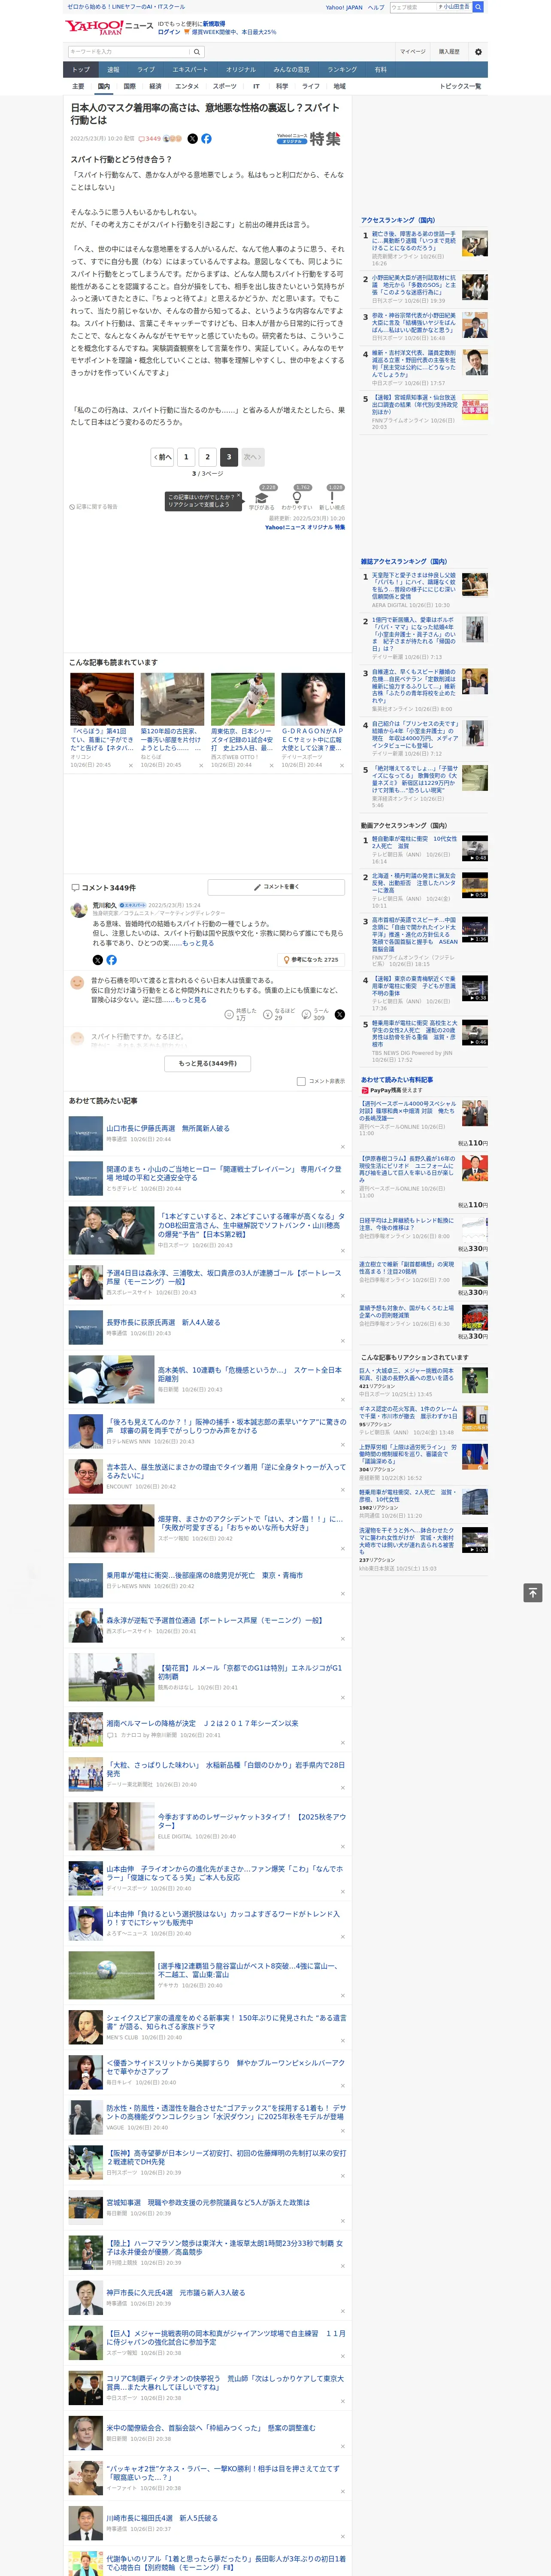
Task: Share 荒川和久's comment on X
Action: click(97, 960)
